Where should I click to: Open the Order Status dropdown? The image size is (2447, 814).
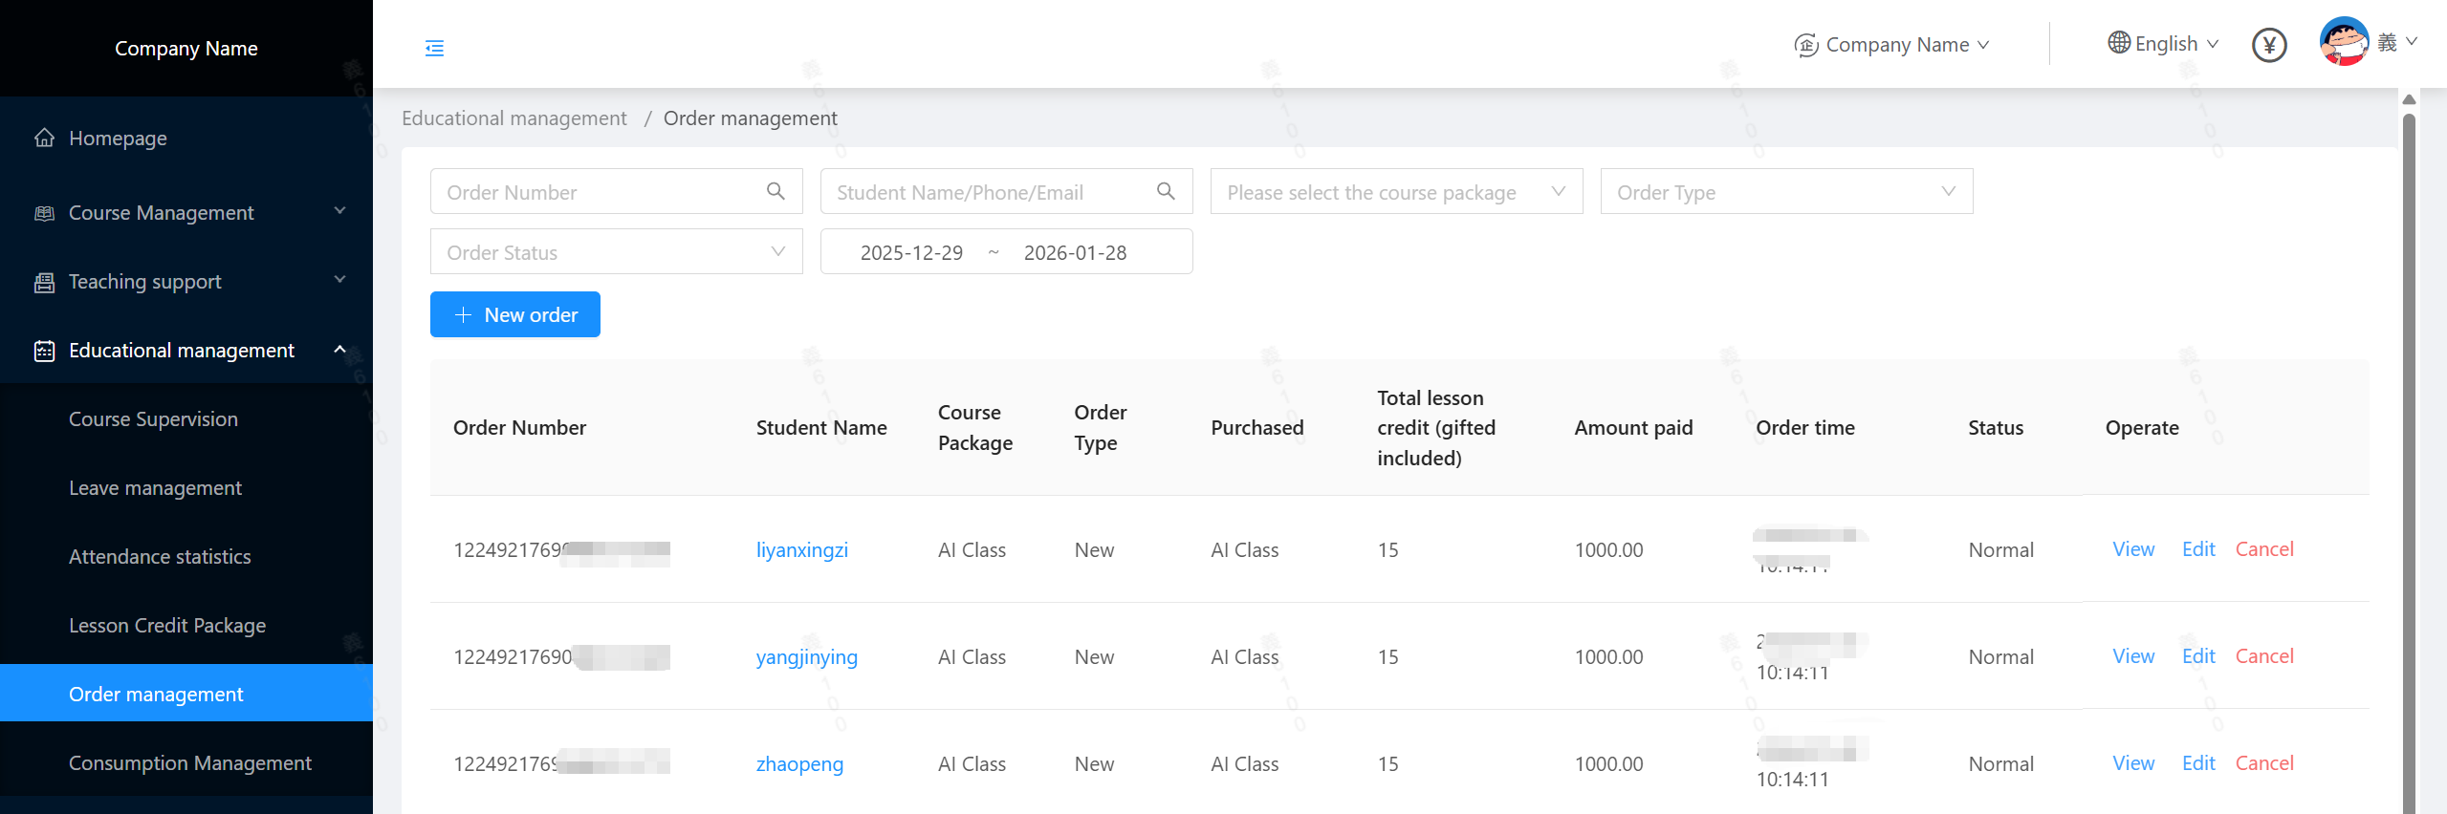coord(616,252)
